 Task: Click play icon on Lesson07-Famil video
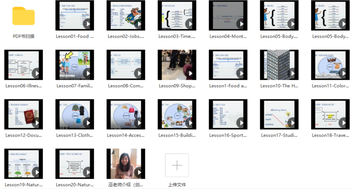87,73
